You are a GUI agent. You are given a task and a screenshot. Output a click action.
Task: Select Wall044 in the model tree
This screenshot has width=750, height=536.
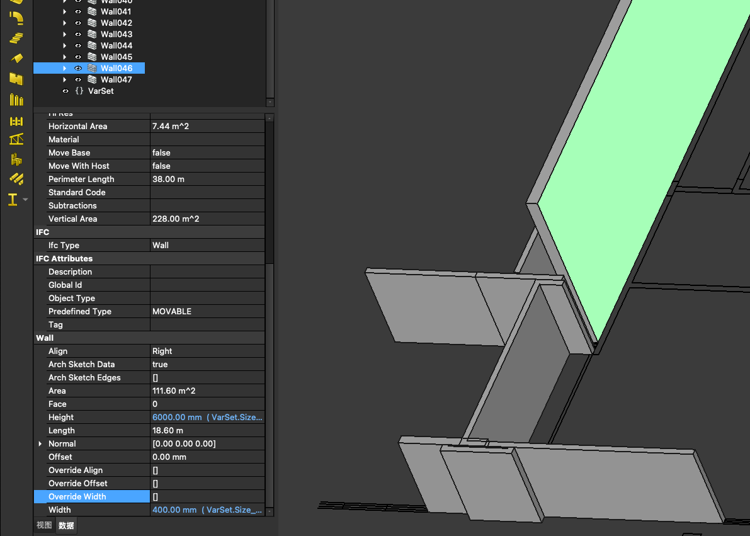tap(116, 45)
